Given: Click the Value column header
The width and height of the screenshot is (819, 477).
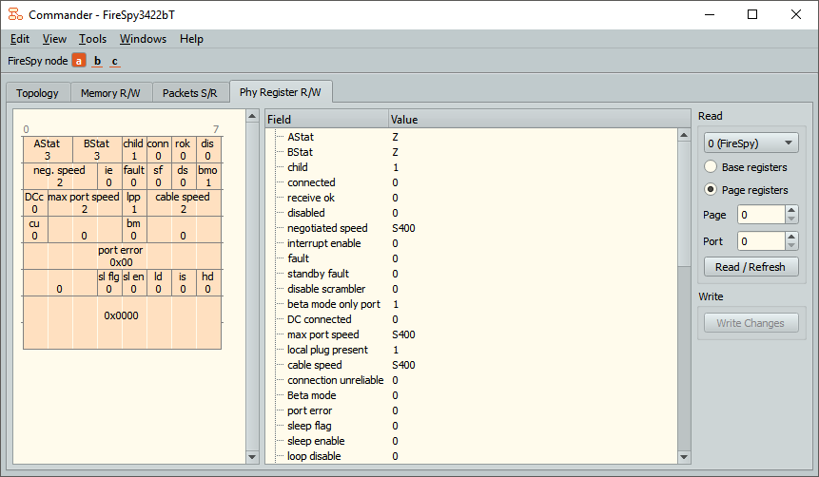Looking at the screenshot, I should [539, 120].
